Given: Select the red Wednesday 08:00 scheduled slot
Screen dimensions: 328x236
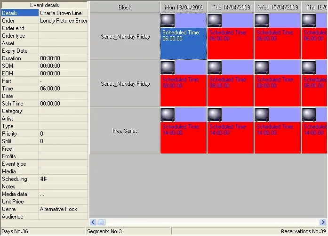Looking at the screenshot, I should click(x=278, y=90).
